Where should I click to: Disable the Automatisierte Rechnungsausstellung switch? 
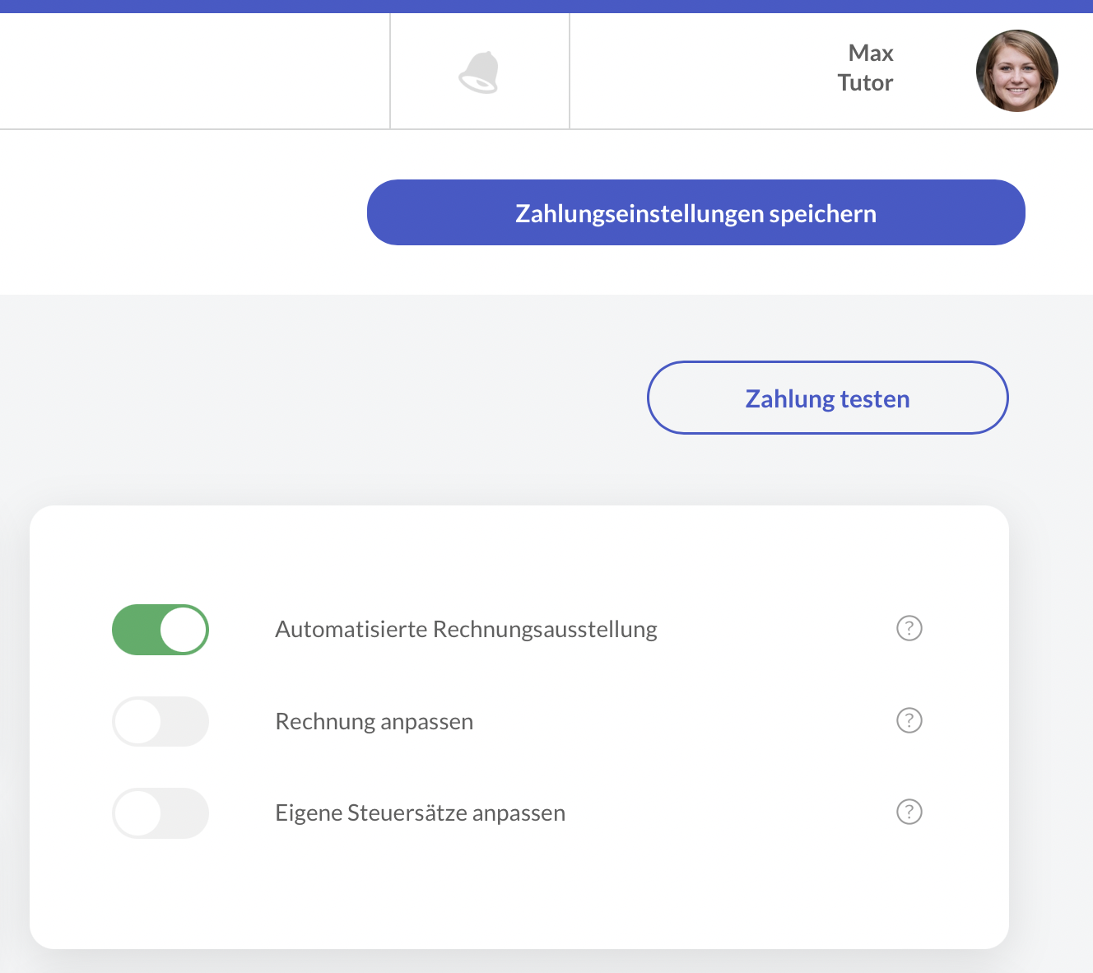click(x=160, y=630)
